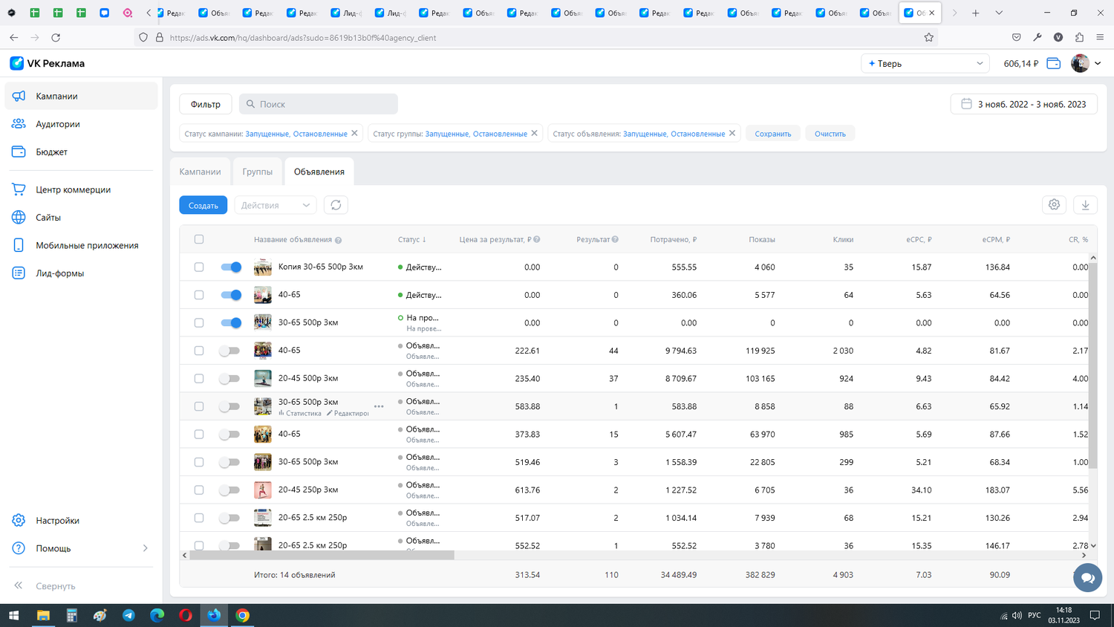Enable the 20-65 2.5 км 250р ad with 2 results
This screenshot has height=627, width=1114.
coord(229,518)
